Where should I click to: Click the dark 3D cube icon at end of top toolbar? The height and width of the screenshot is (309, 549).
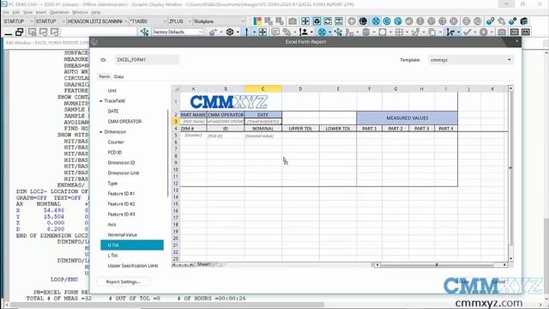(524, 21)
